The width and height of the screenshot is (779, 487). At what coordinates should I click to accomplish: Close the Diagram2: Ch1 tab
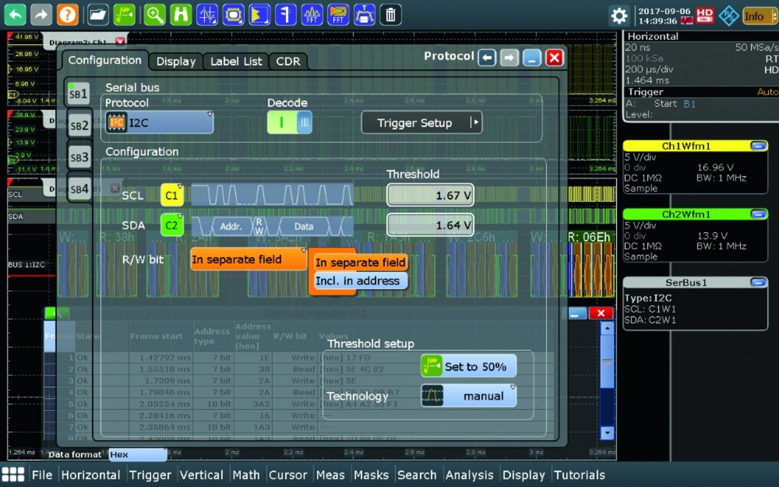[x=120, y=42]
